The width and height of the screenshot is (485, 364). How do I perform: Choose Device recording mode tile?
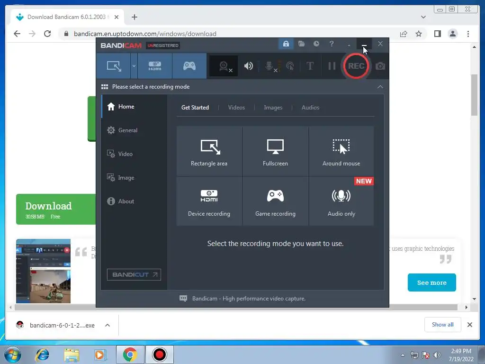pyautogui.click(x=209, y=201)
